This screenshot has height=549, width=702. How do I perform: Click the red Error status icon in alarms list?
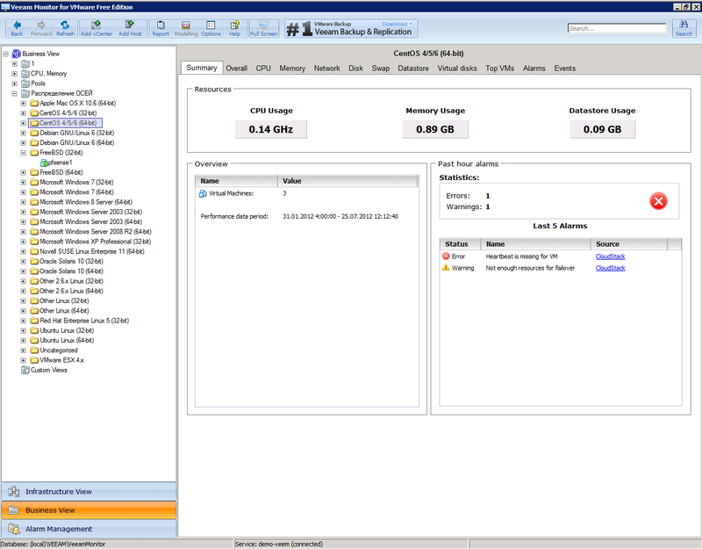[446, 256]
